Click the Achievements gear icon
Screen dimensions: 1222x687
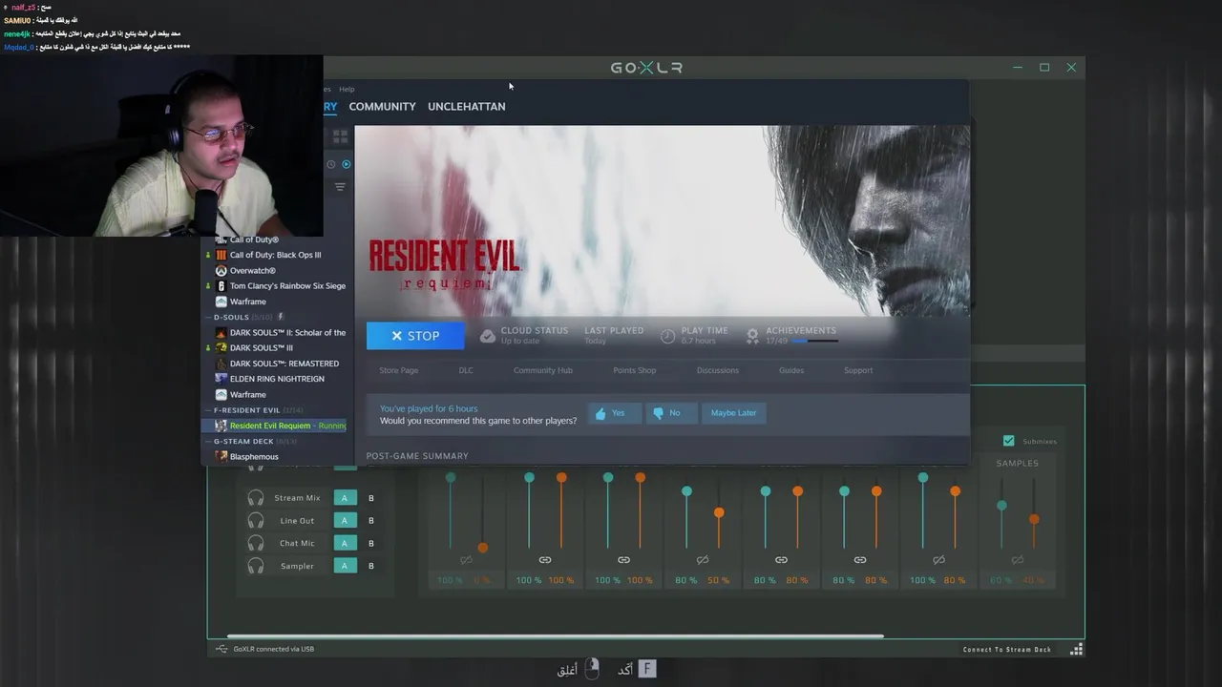752,336
